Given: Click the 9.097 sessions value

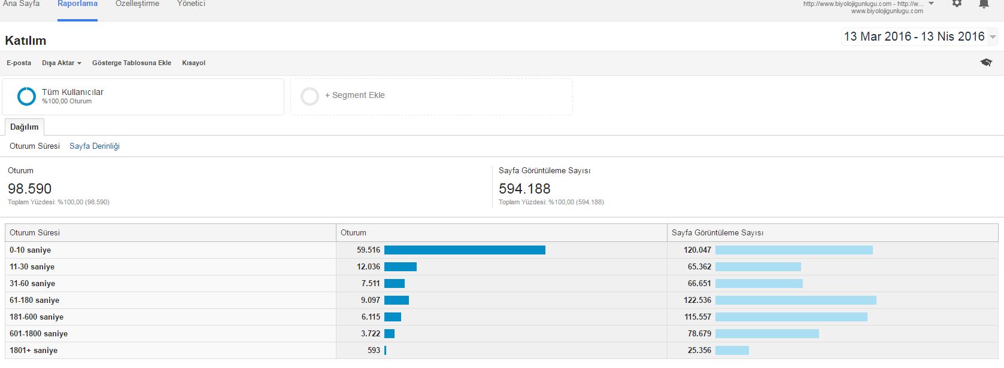Looking at the screenshot, I should 371,300.
